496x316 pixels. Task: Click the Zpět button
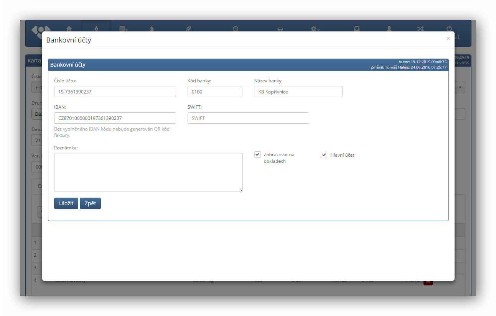pyautogui.click(x=90, y=203)
